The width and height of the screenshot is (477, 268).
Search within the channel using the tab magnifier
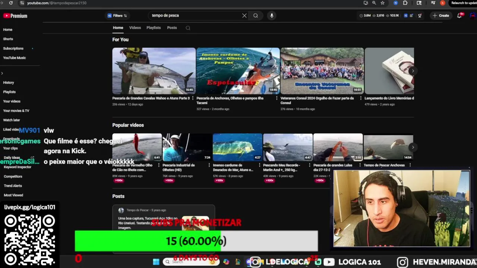tap(188, 28)
